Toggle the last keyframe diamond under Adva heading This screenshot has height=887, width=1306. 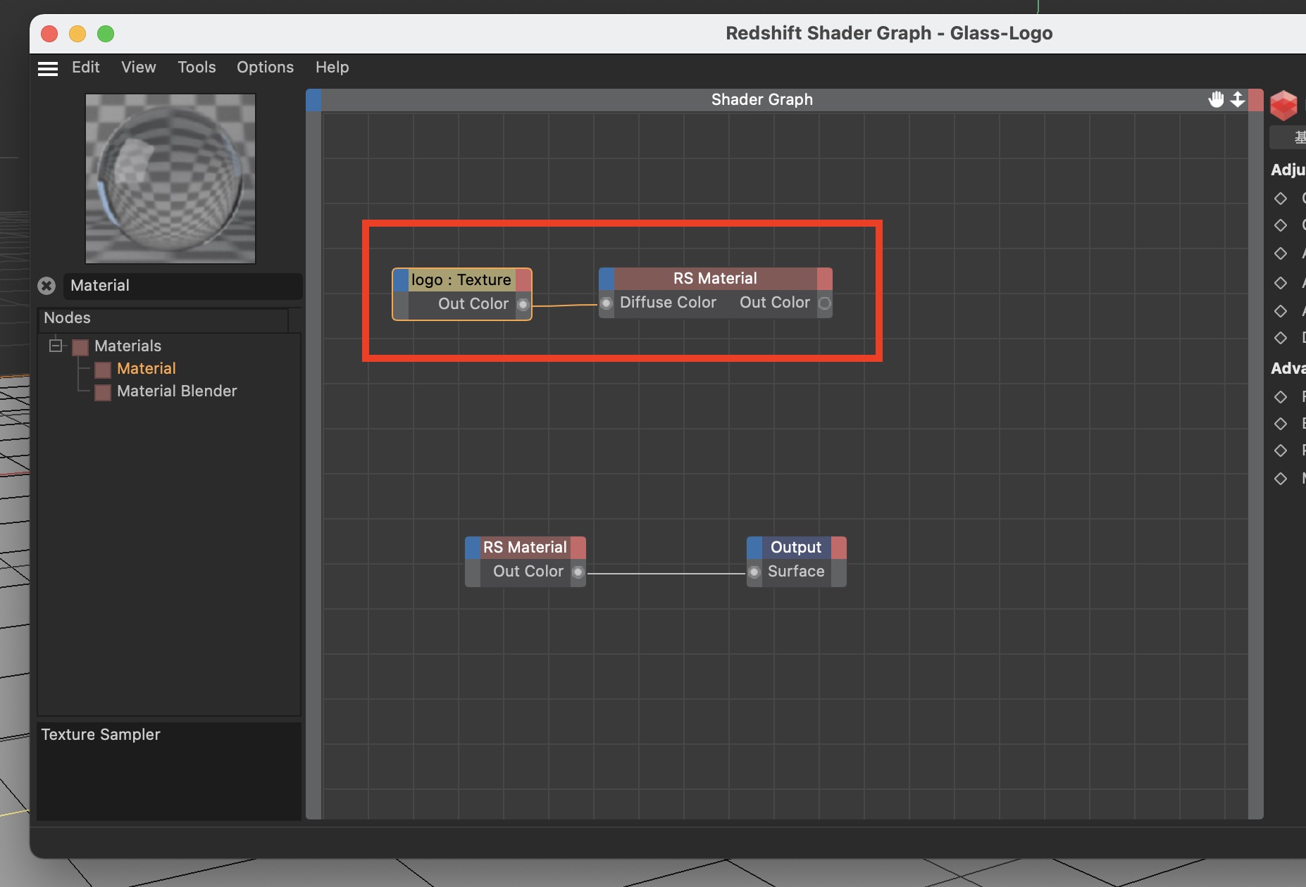[1281, 479]
